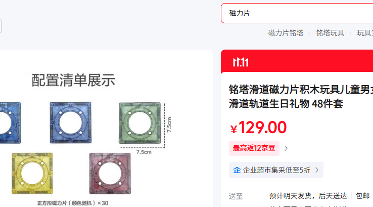Expand the 最高返12京豆 arrow chevron
Viewport: 373px width, 207px height.
click(286, 148)
